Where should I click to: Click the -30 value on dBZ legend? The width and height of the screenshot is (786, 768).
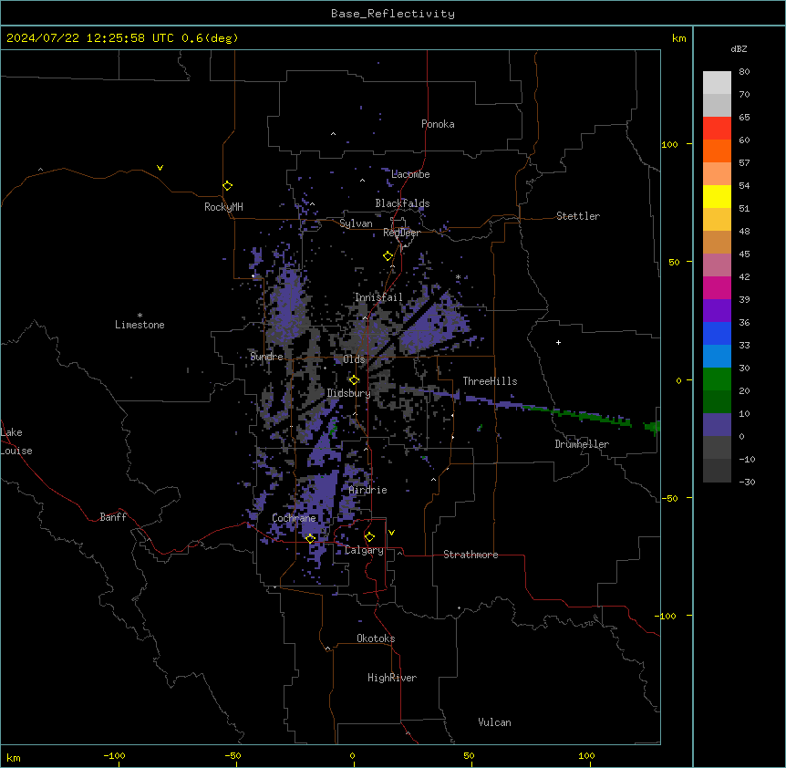(x=747, y=483)
